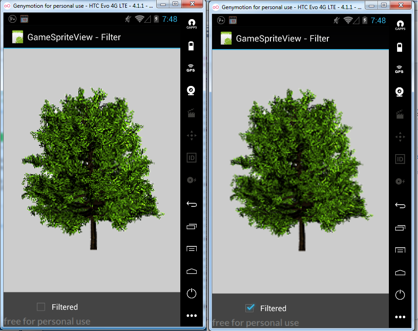The height and width of the screenshot is (331, 418).
Task: Tap the GameSpriteView - Filter title in the right emulator
Action: click(x=282, y=39)
